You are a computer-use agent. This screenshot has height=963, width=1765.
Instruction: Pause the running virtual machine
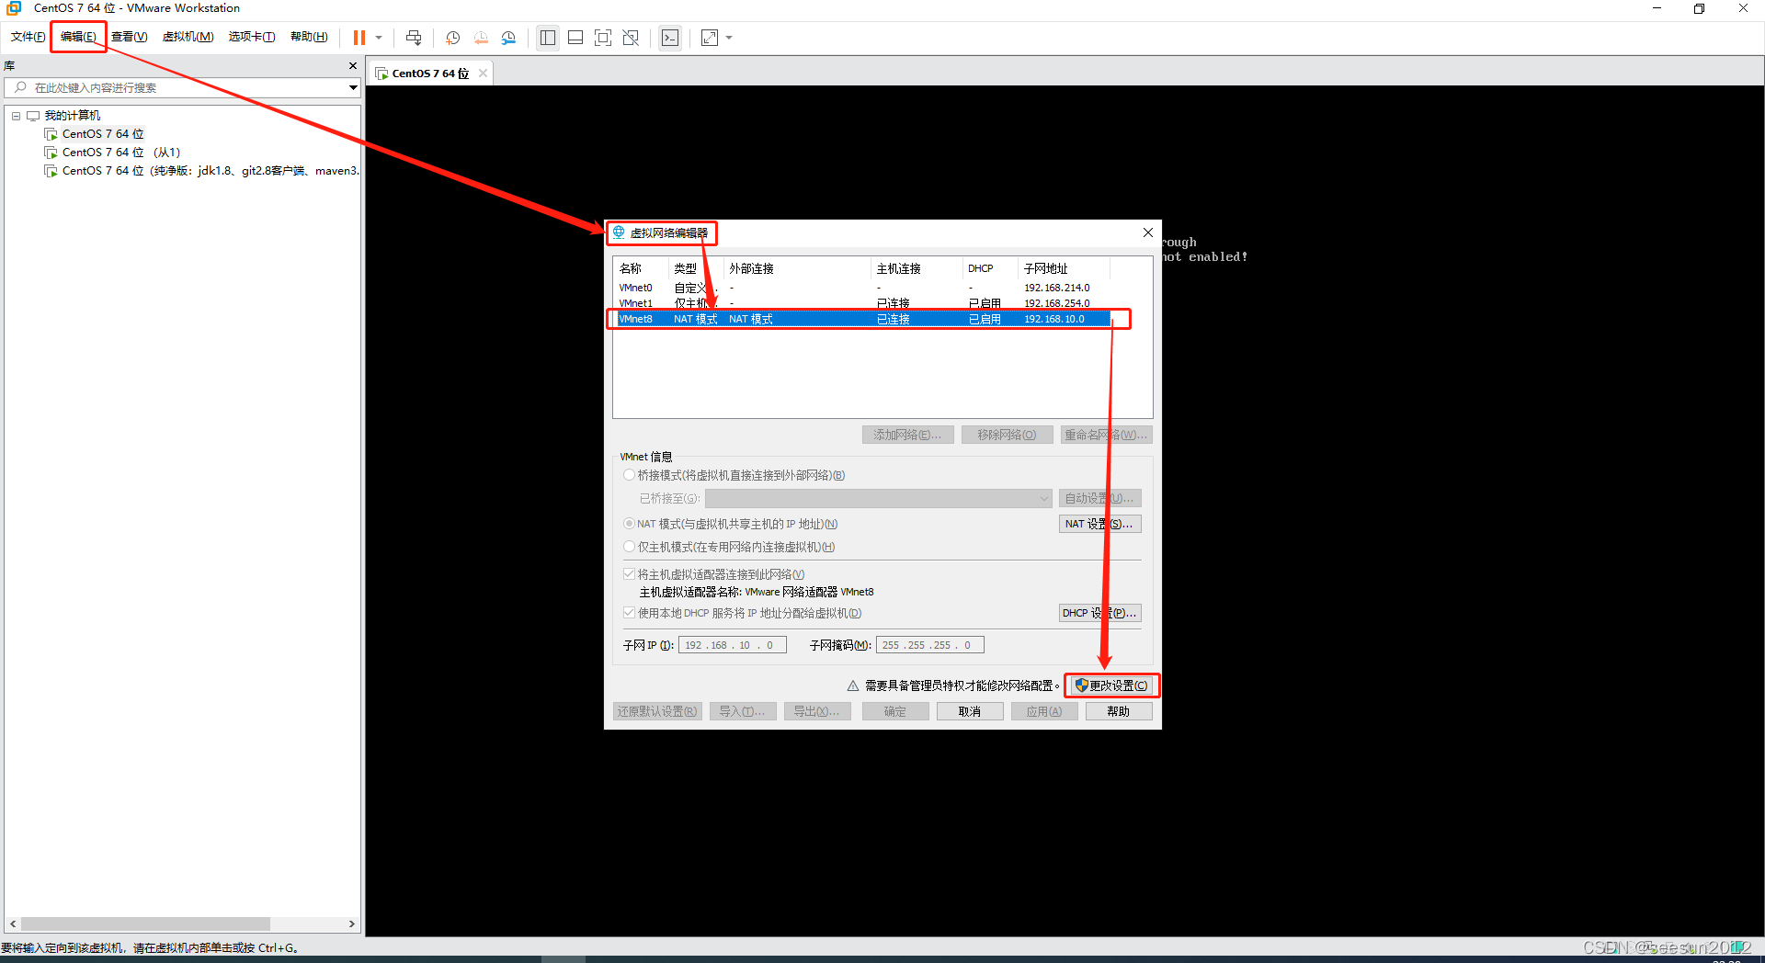[359, 38]
